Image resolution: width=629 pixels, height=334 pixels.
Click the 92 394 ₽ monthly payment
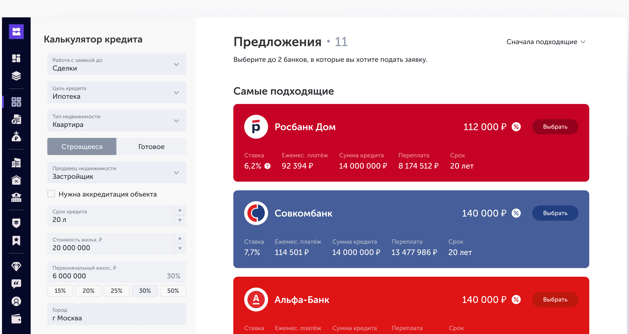[x=297, y=166]
